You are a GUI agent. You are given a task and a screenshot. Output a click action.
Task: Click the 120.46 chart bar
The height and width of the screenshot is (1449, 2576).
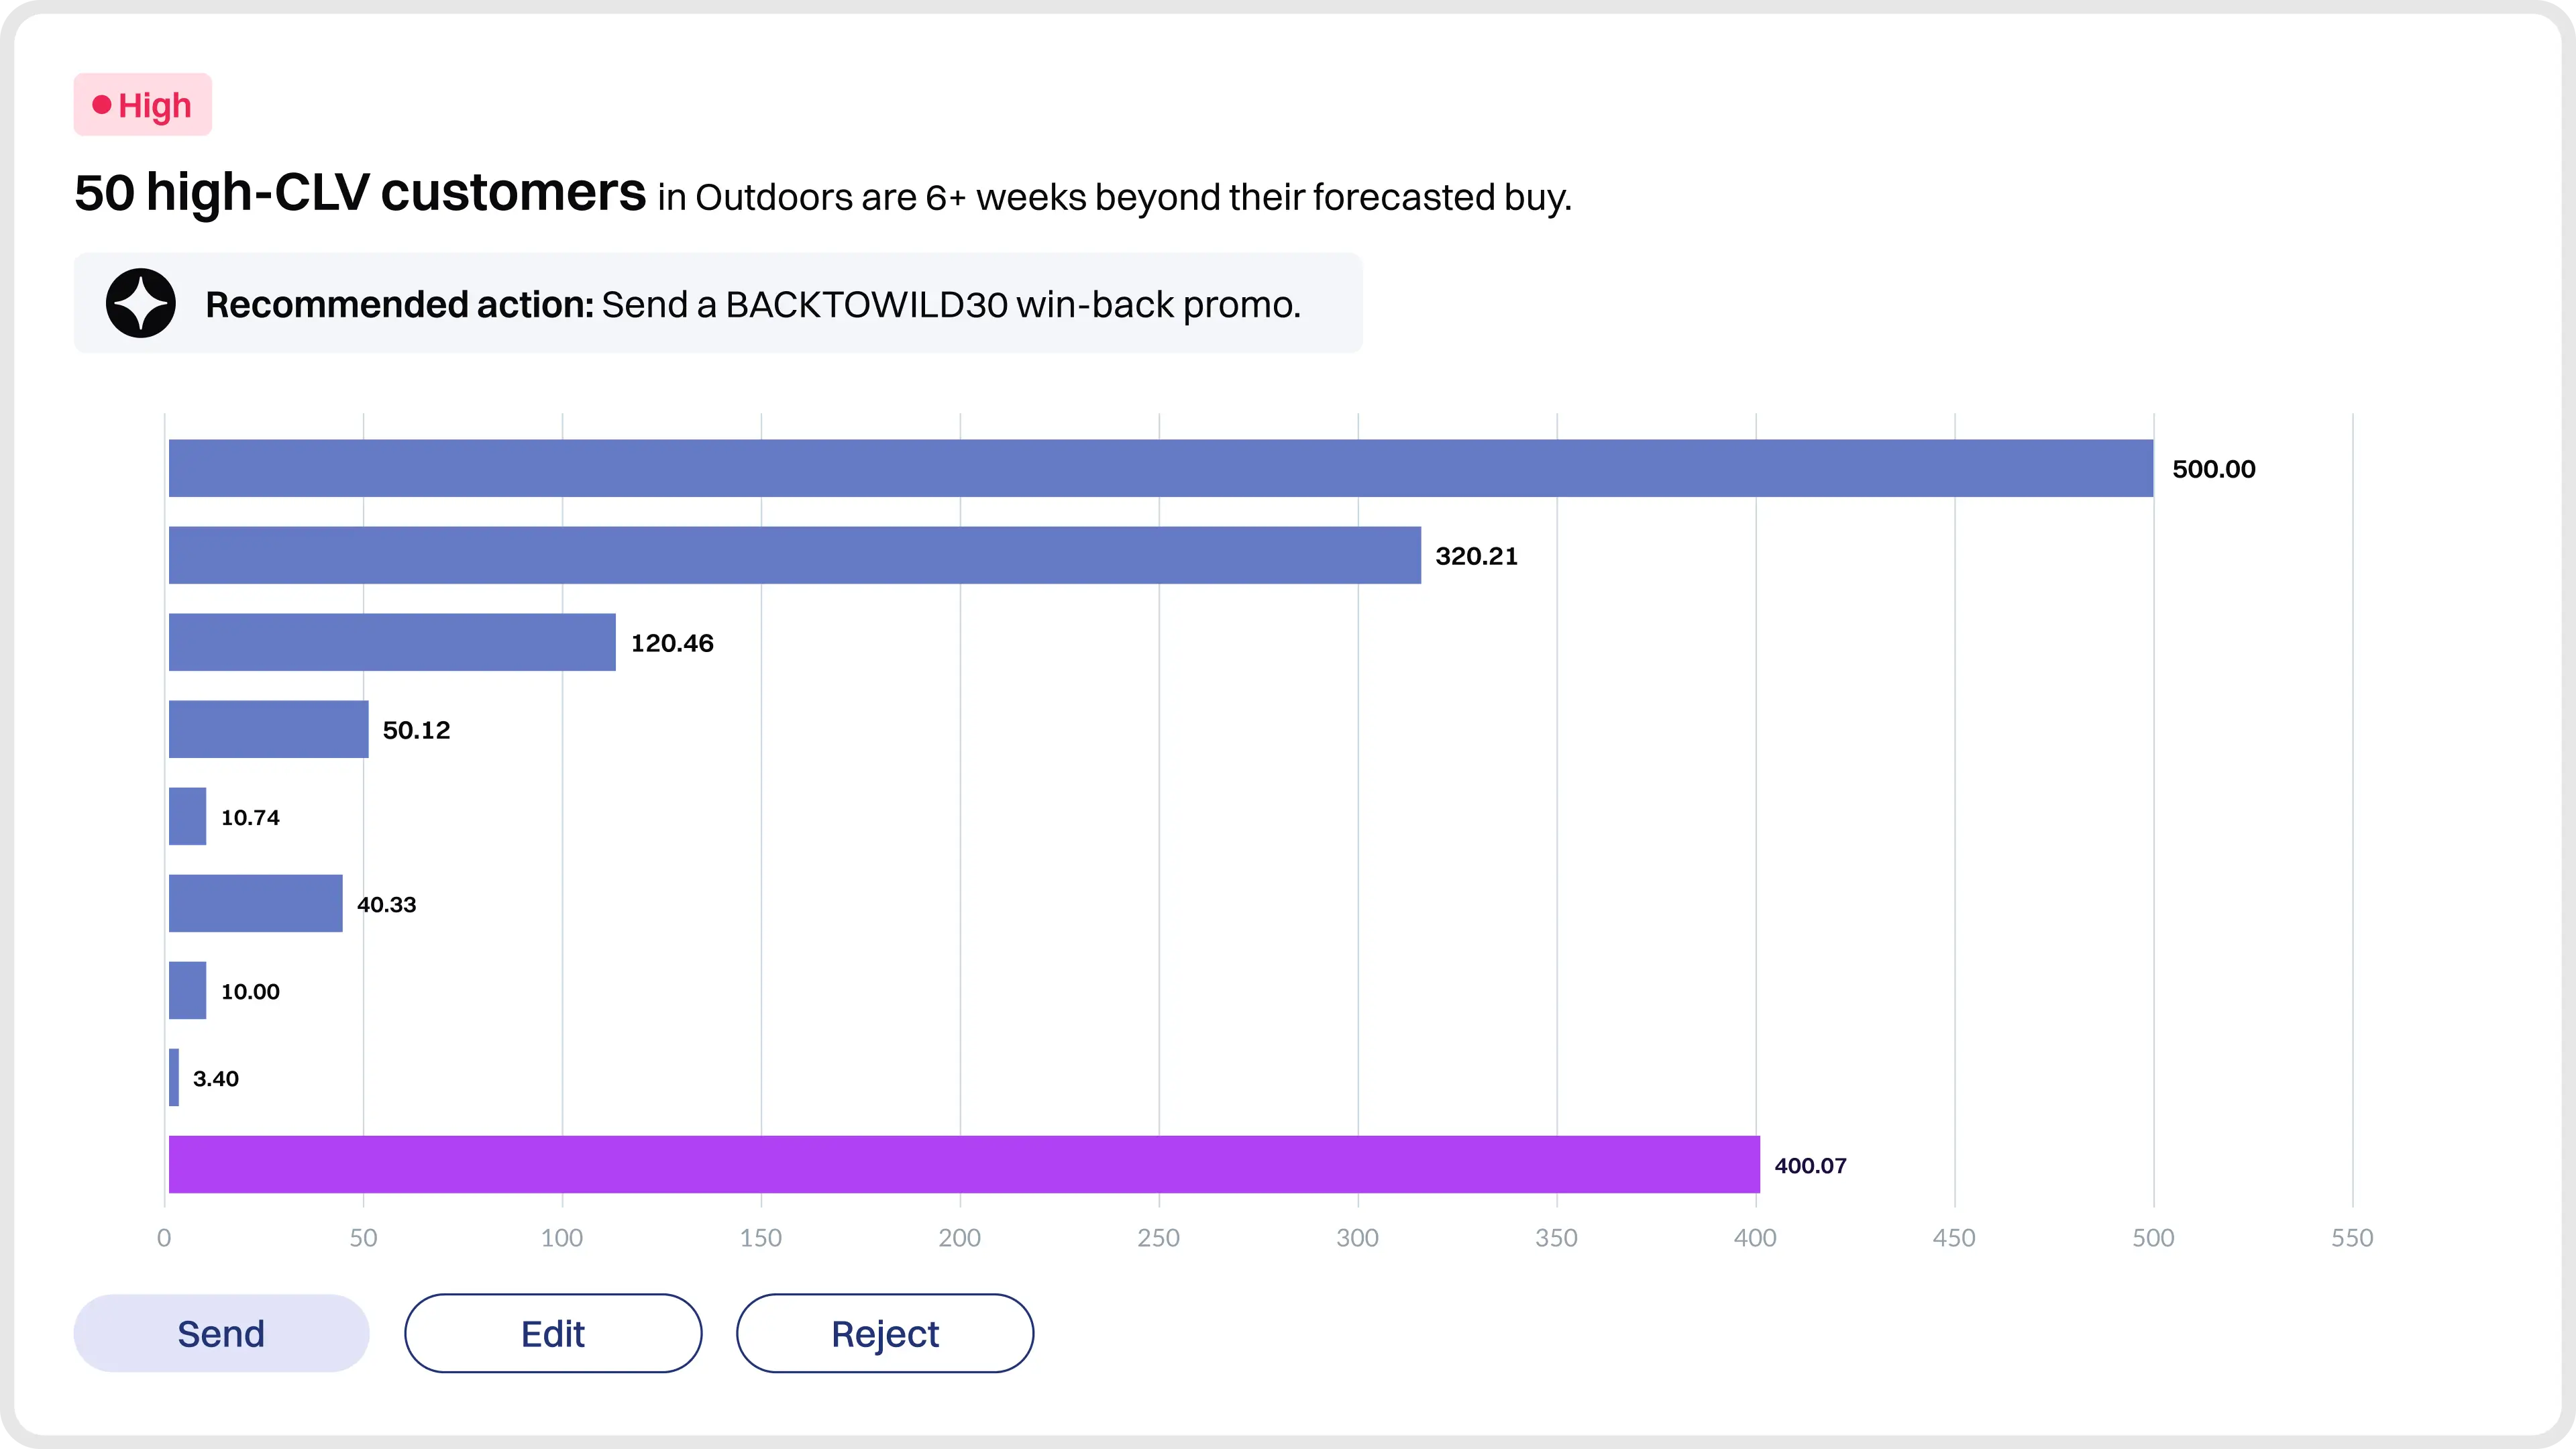click(392, 642)
